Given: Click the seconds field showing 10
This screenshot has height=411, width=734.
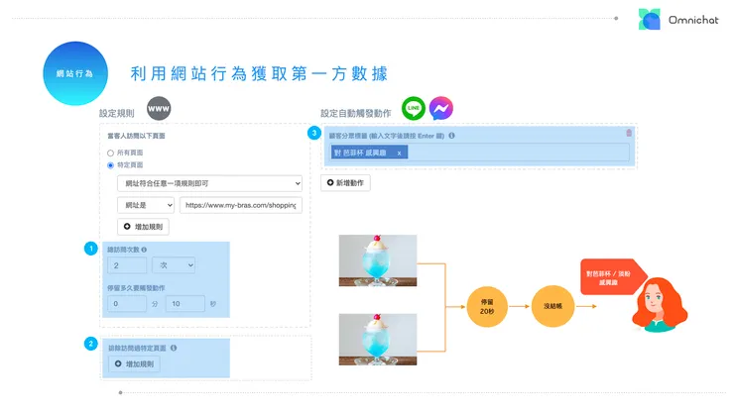Looking at the screenshot, I should tap(185, 303).
